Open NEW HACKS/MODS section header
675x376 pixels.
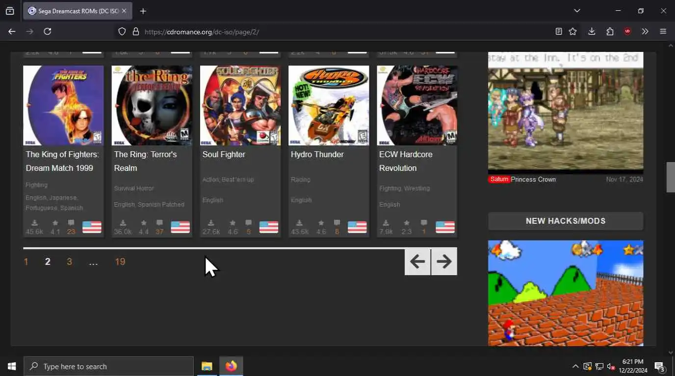(566, 221)
